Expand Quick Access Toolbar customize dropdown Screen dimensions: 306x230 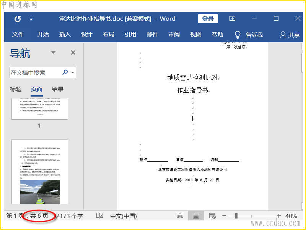[31, 19]
